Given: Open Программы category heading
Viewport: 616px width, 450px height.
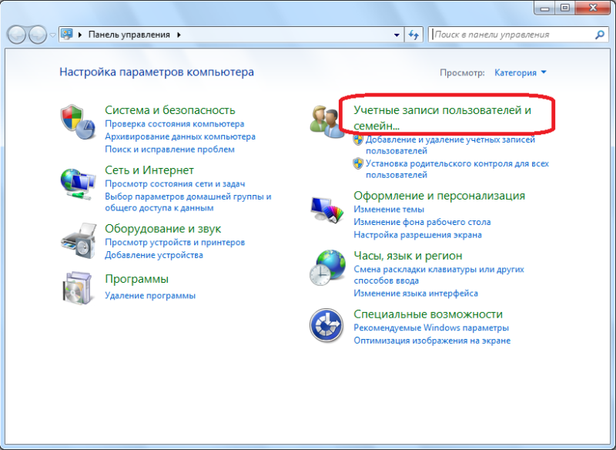Looking at the screenshot, I should tap(137, 279).
